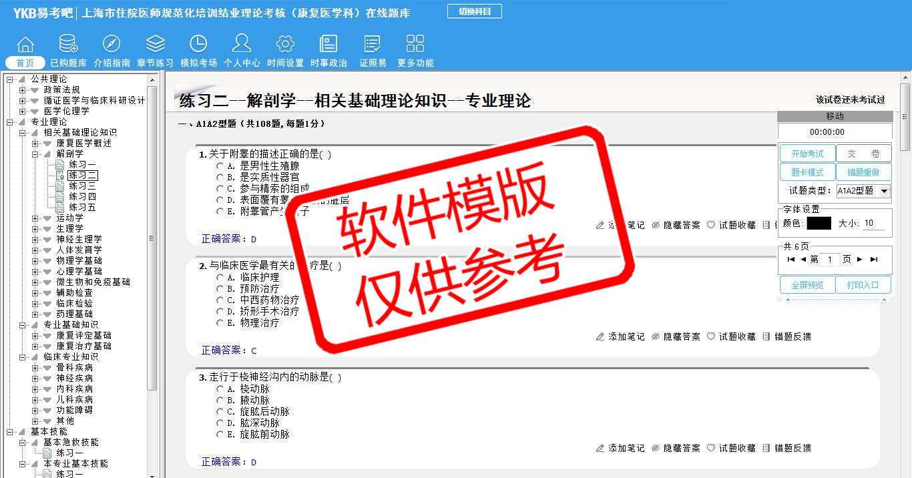This screenshot has width=912, height=478.
Task: Open 模拟考场 clock icon
Action: 198,45
